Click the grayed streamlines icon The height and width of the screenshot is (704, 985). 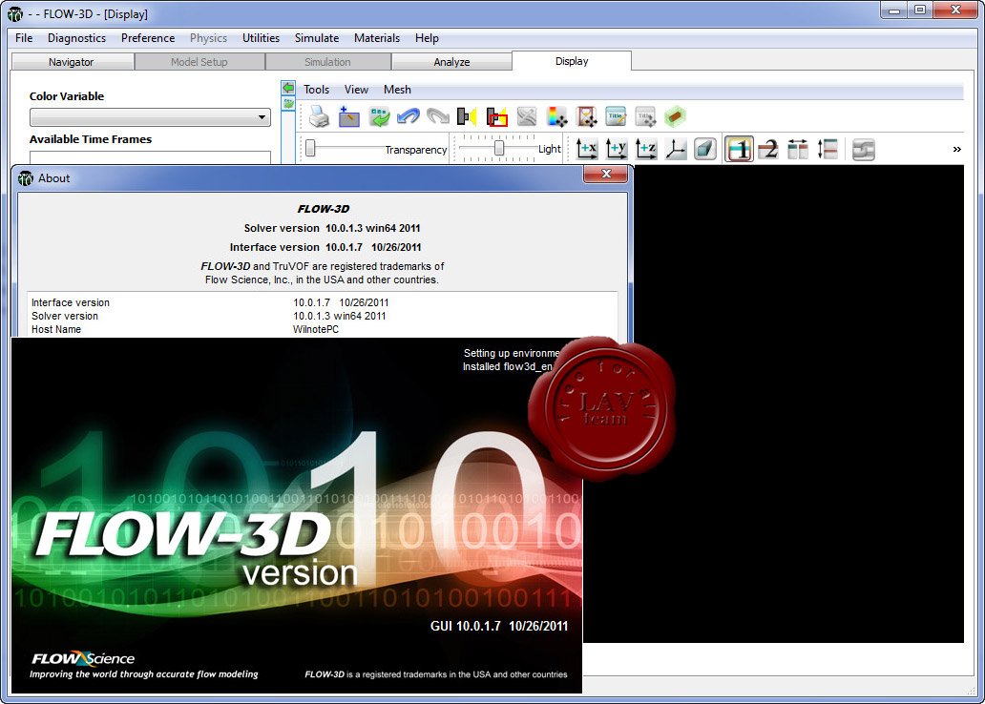(x=527, y=116)
